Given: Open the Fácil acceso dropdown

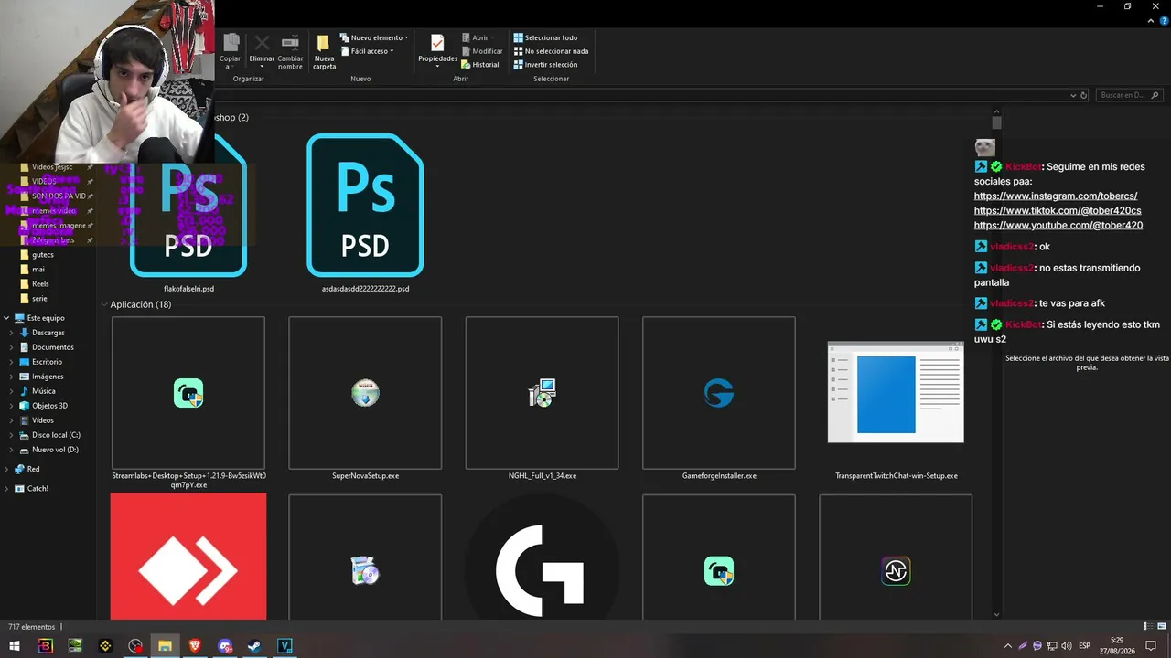Looking at the screenshot, I should point(367,51).
